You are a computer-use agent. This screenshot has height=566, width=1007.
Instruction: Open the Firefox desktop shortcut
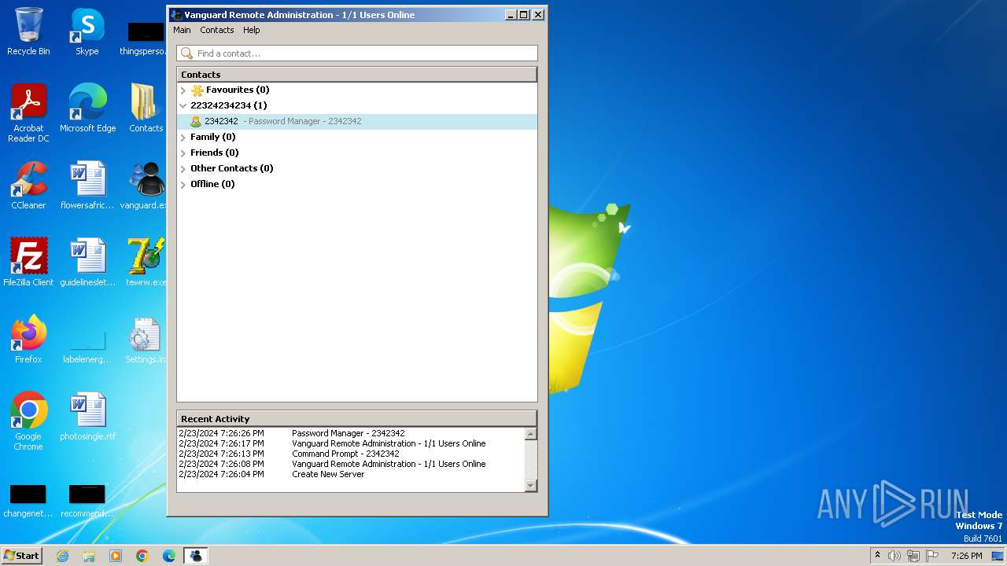click(x=28, y=340)
